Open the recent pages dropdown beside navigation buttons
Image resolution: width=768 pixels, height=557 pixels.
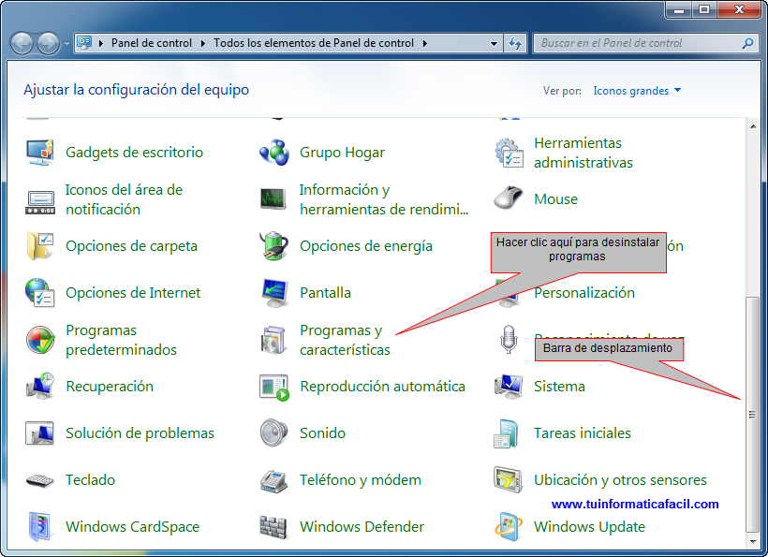[x=66, y=44]
